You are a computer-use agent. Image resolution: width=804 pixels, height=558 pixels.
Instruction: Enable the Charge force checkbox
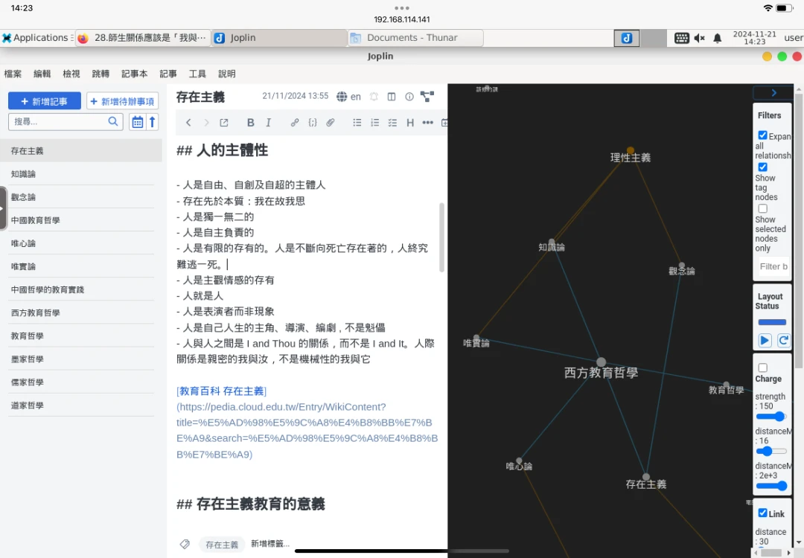(762, 368)
